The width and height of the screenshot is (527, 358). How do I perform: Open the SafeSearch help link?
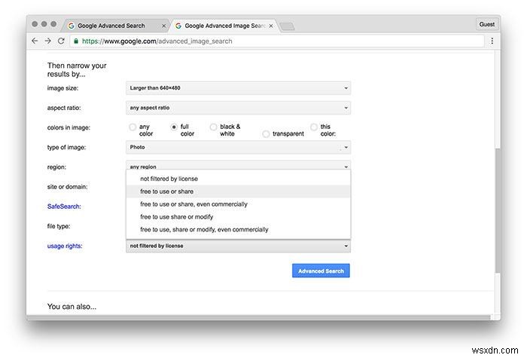pos(64,207)
